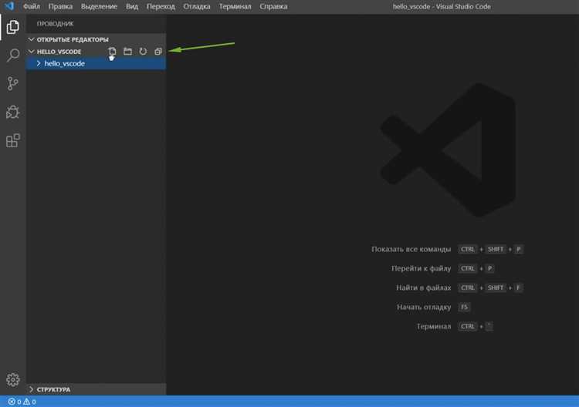Collapse the HELLO_VSCODE section header
The width and height of the screenshot is (579, 407).
click(x=59, y=52)
